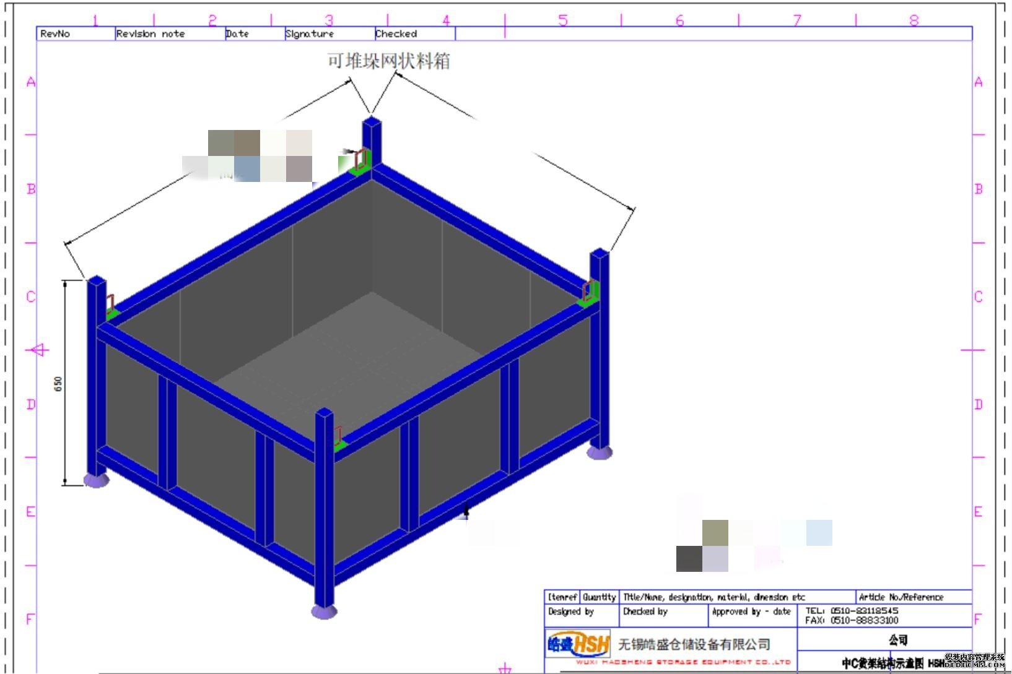Click the "Approved by - date" field
Viewport: 1012px width, 674px height.
[751, 611]
